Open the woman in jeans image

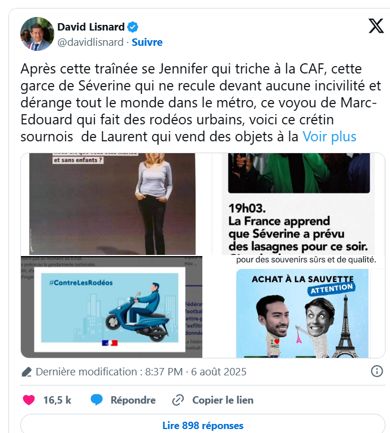click(x=112, y=204)
